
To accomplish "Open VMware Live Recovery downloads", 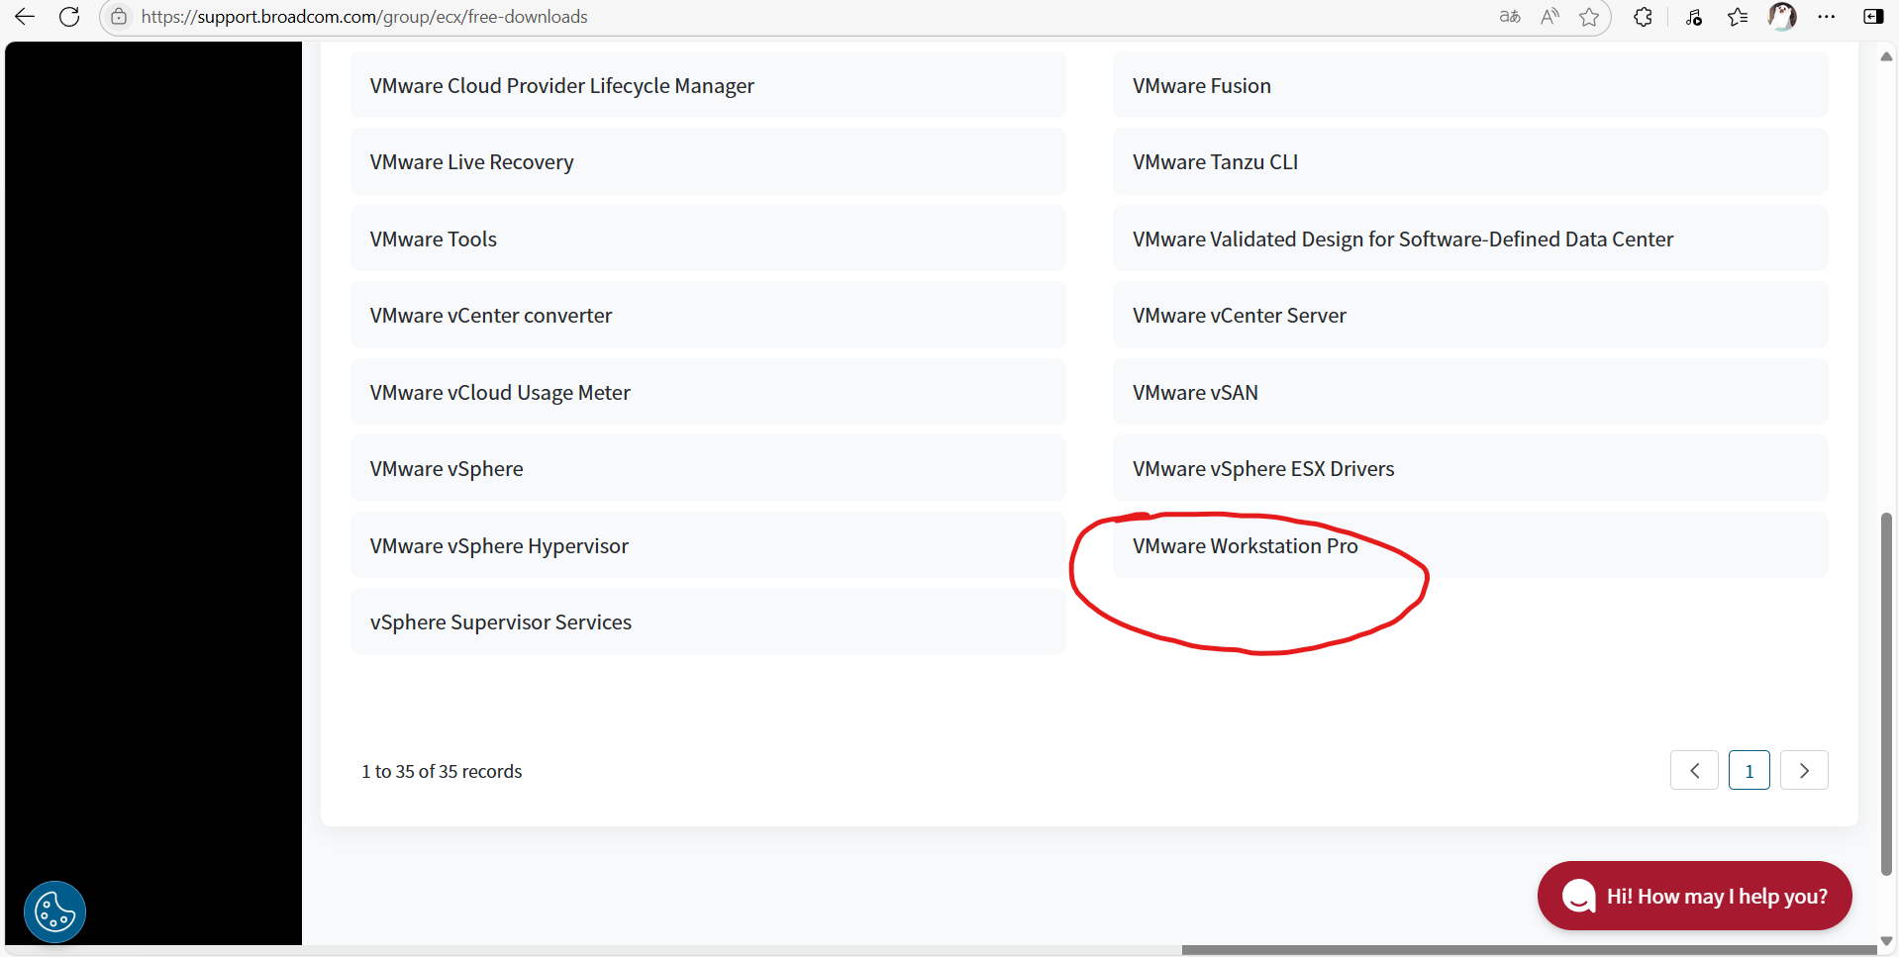I will pos(708,162).
